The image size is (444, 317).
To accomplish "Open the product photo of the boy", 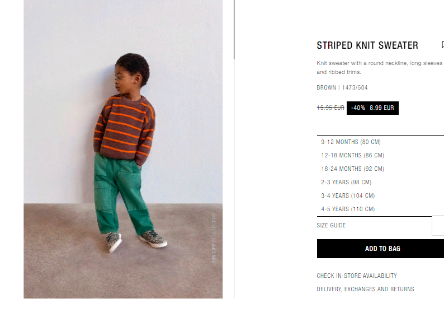I will click(x=123, y=149).
